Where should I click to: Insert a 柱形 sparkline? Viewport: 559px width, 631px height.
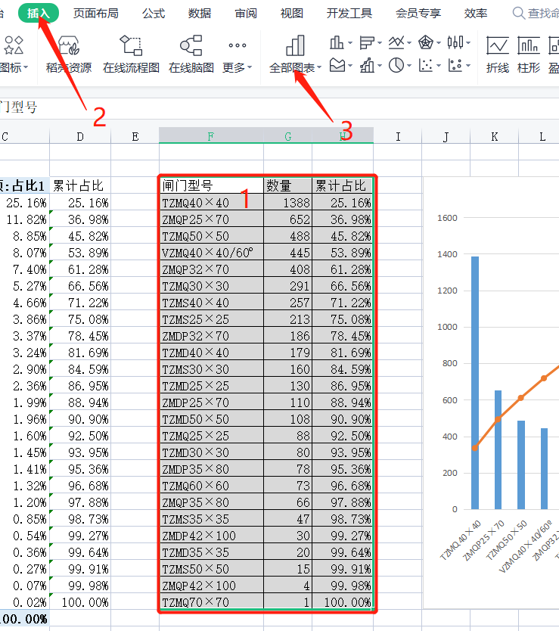coord(529,54)
